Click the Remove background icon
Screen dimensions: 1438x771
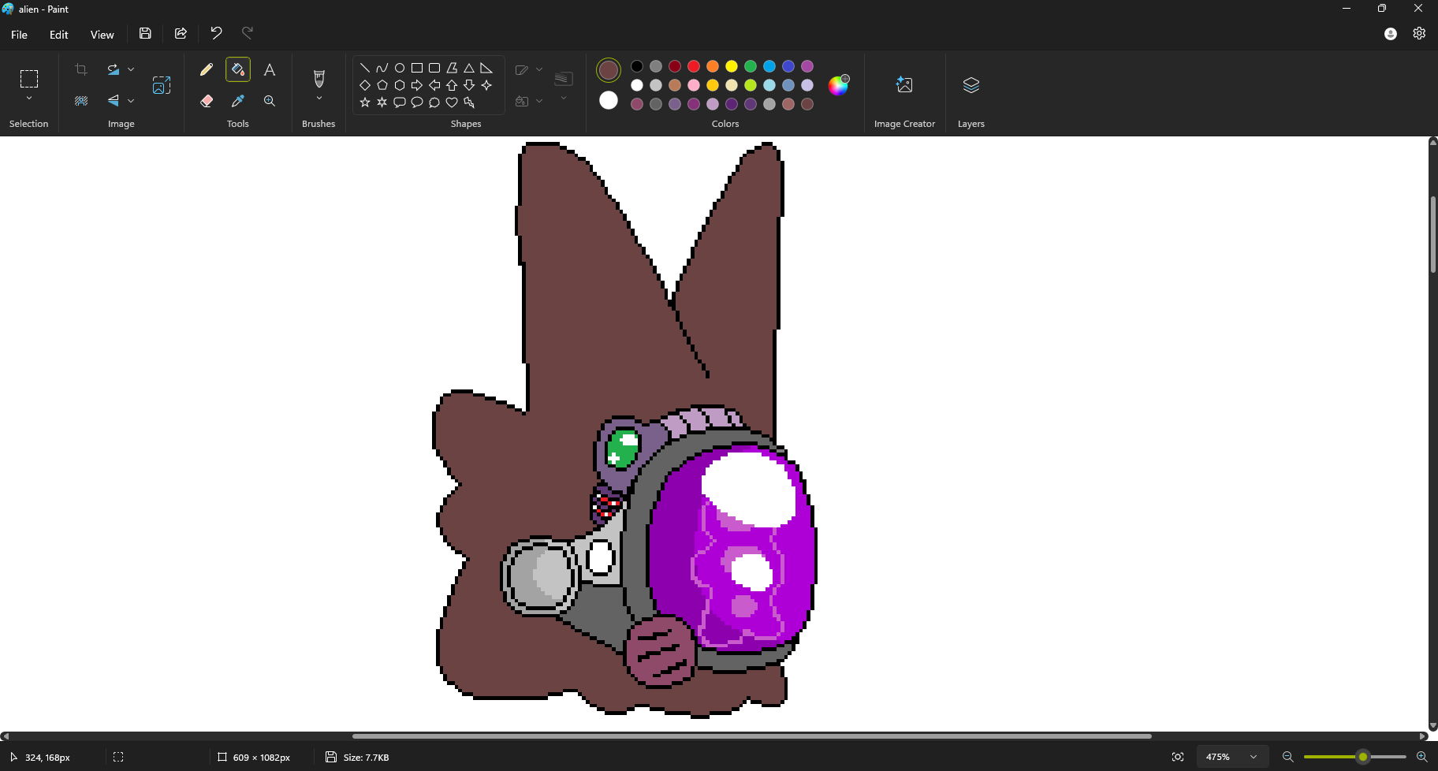(81, 101)
